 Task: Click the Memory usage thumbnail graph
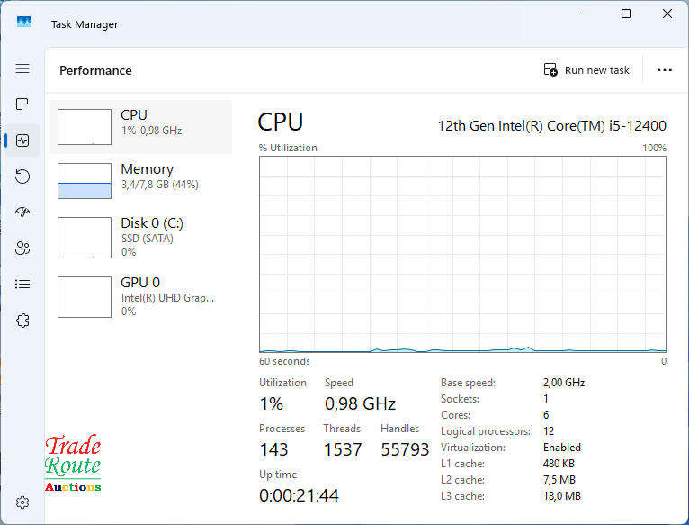point(85,180)
